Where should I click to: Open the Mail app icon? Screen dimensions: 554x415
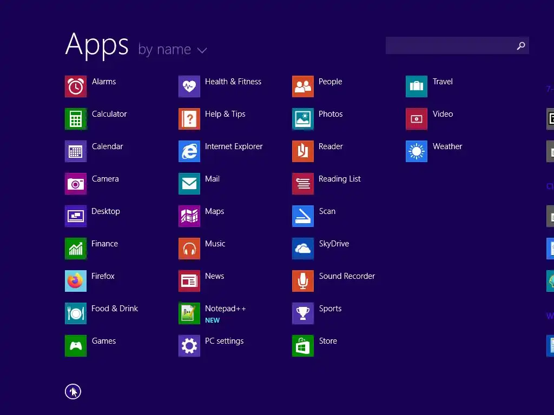pyautogui.click(x=189, y=184)
